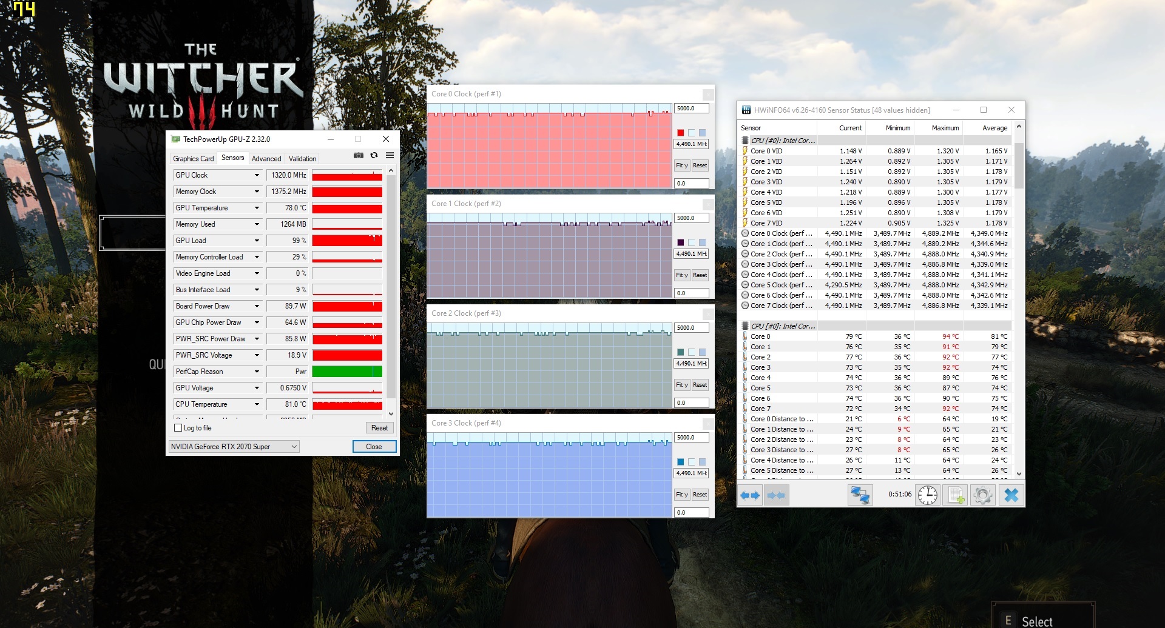
Task: Click the Core 7 temperature thermometer icon
Action: tap(745, 409)
